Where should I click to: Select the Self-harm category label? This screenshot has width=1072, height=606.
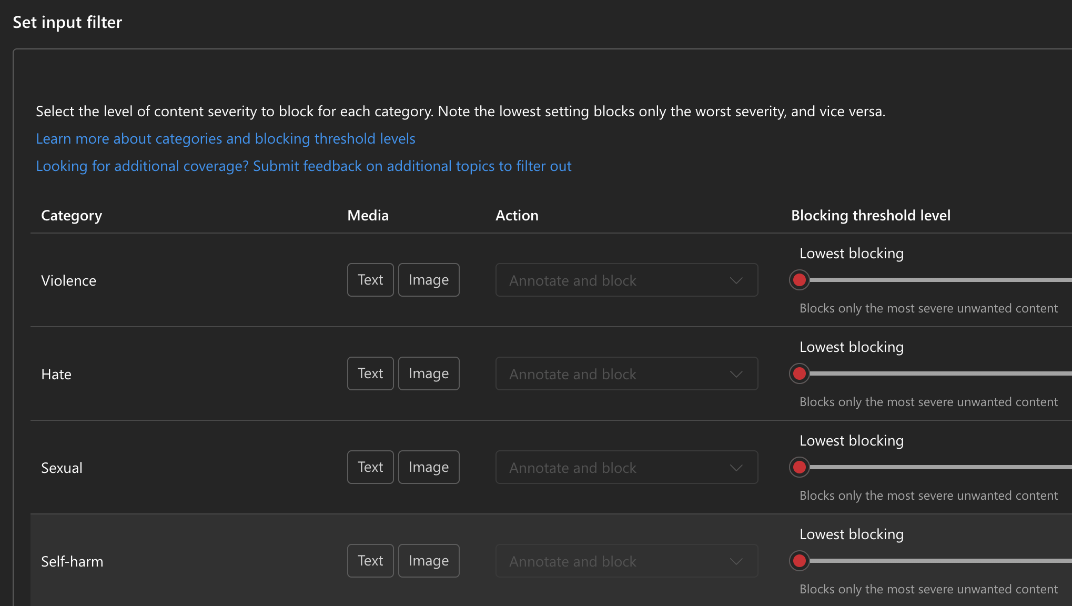[x=72, y=561]
